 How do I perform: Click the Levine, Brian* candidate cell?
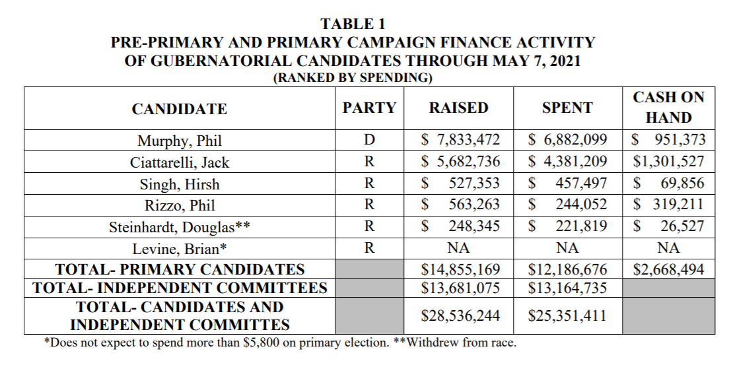click(x=180, y=248)
